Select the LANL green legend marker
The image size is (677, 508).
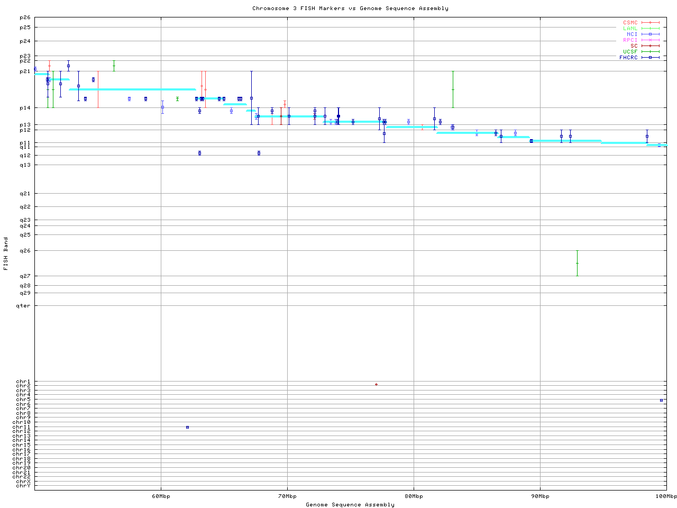tap(650, 29)
